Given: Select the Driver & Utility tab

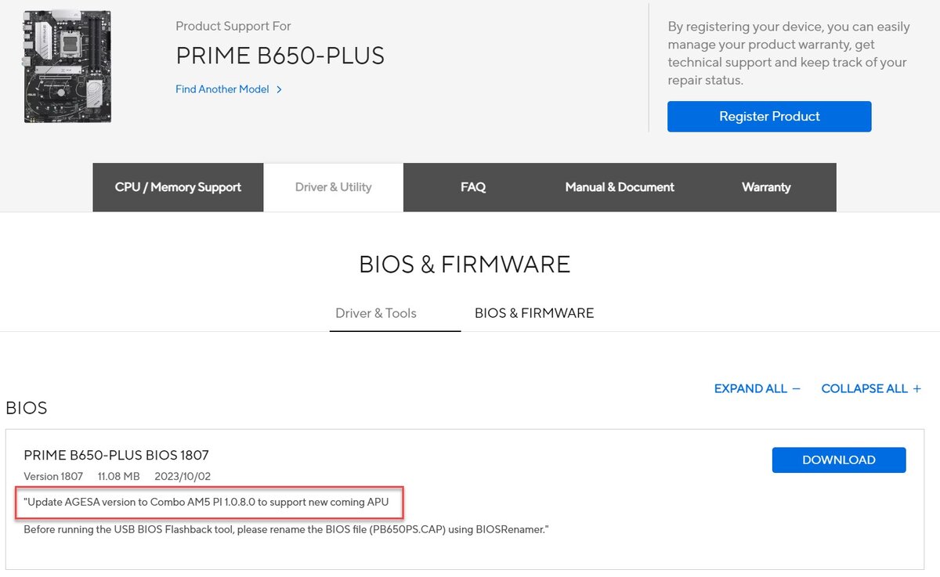Looking at the screenshot, I should coord(334,187).
